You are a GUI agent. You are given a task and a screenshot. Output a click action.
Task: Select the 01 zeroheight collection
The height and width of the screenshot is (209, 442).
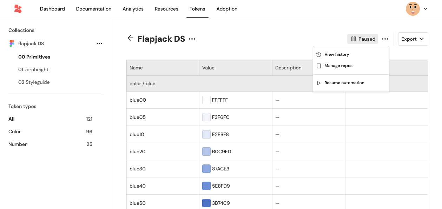pos(33,69)
